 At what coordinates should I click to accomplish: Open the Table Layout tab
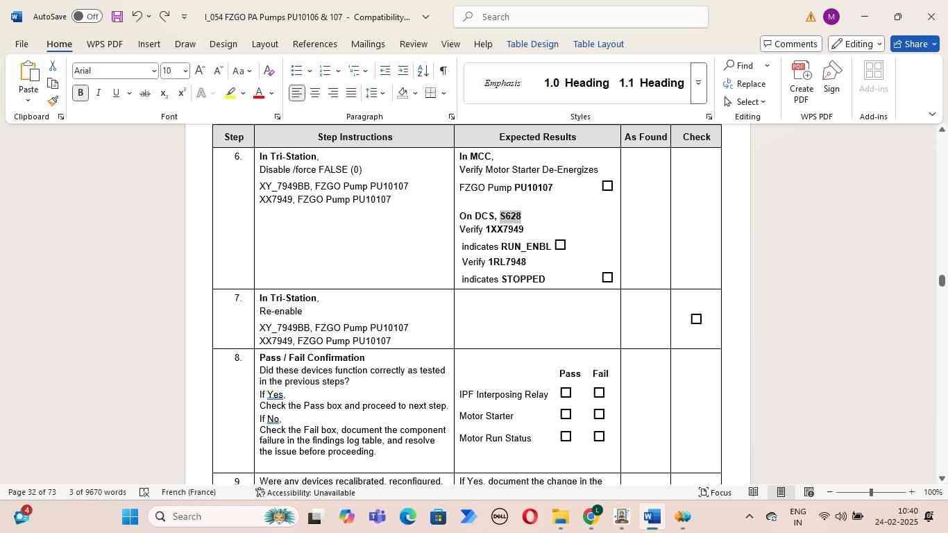pyautogui.click(x=598, y=44)
